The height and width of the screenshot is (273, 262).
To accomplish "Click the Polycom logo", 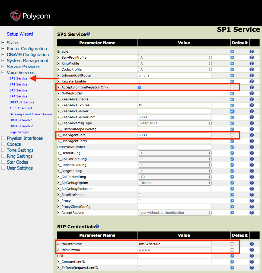I will click(x=30, y=16).
